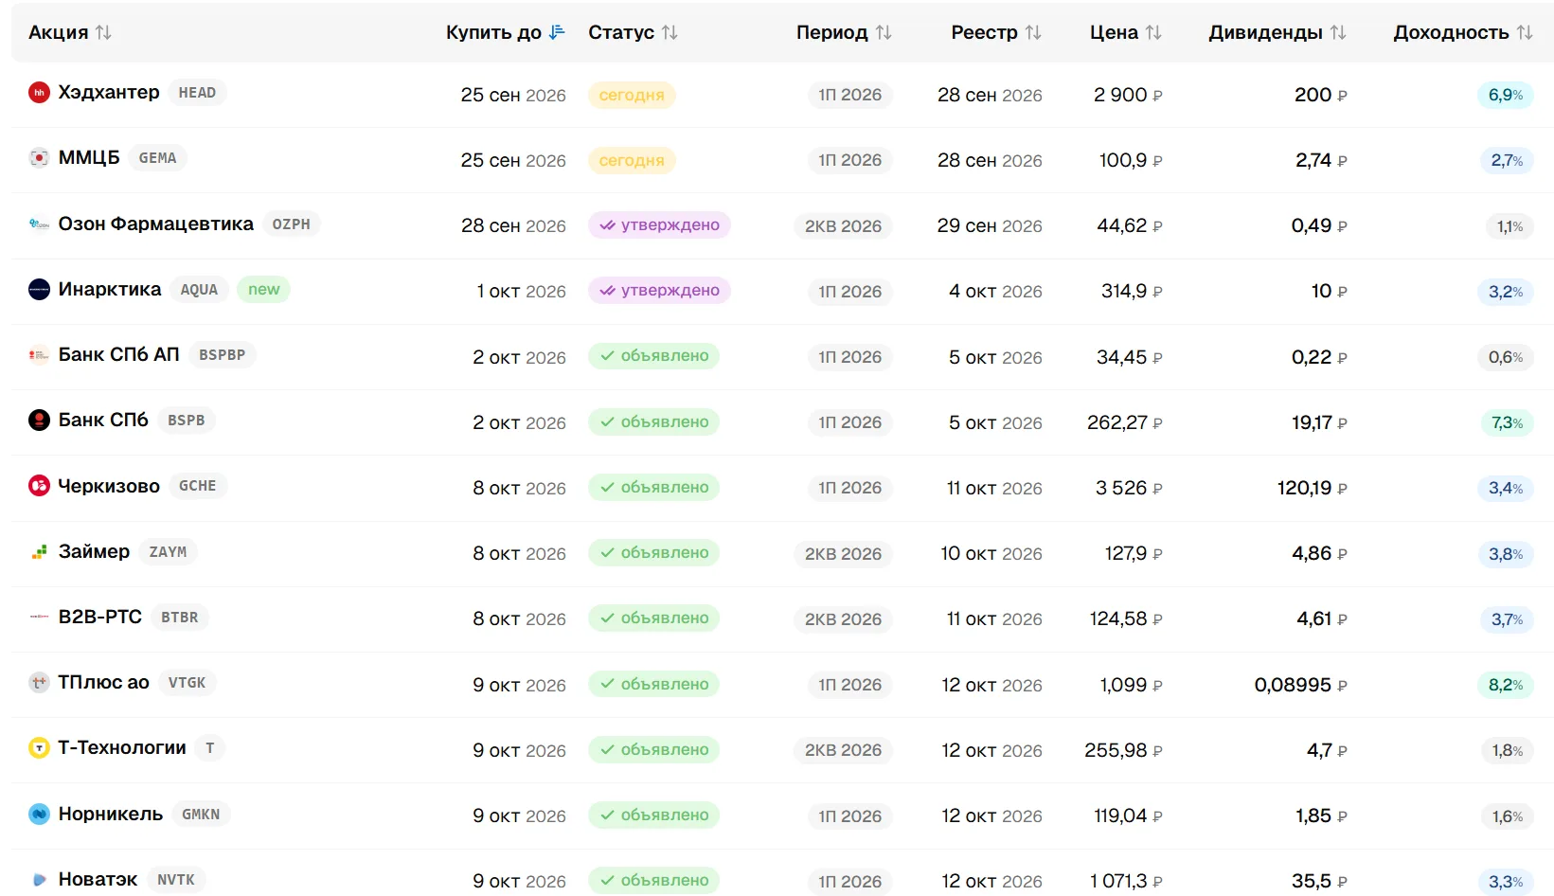Click the 120,19 ₽ dividend value
The height and width of the screenshot is (896, 1554).
click(1313, 488)
